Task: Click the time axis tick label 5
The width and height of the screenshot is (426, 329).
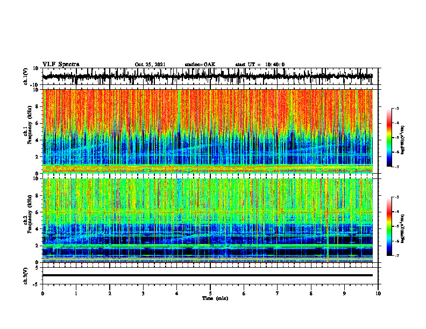Action: click(210, 294)
